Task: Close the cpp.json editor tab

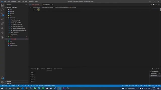Action: (x=52, y=4)
